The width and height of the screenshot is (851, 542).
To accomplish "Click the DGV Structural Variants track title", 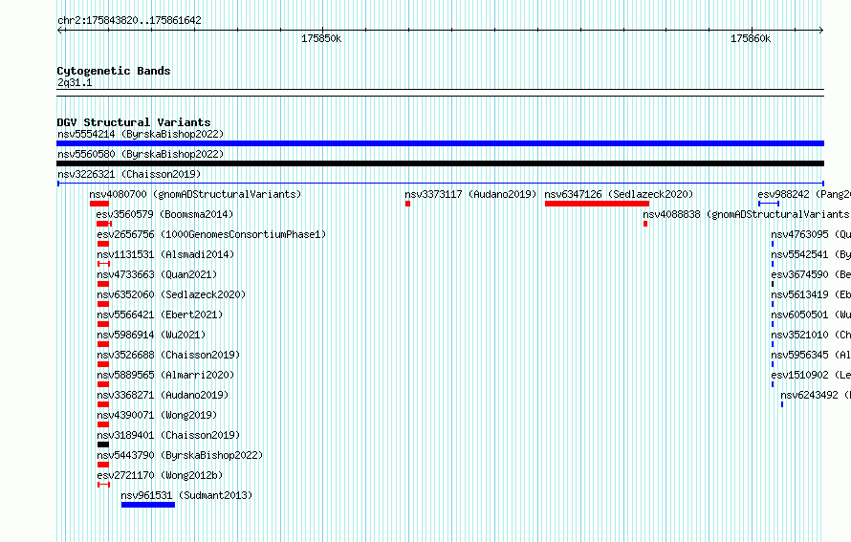I will (x=134, y=122).
